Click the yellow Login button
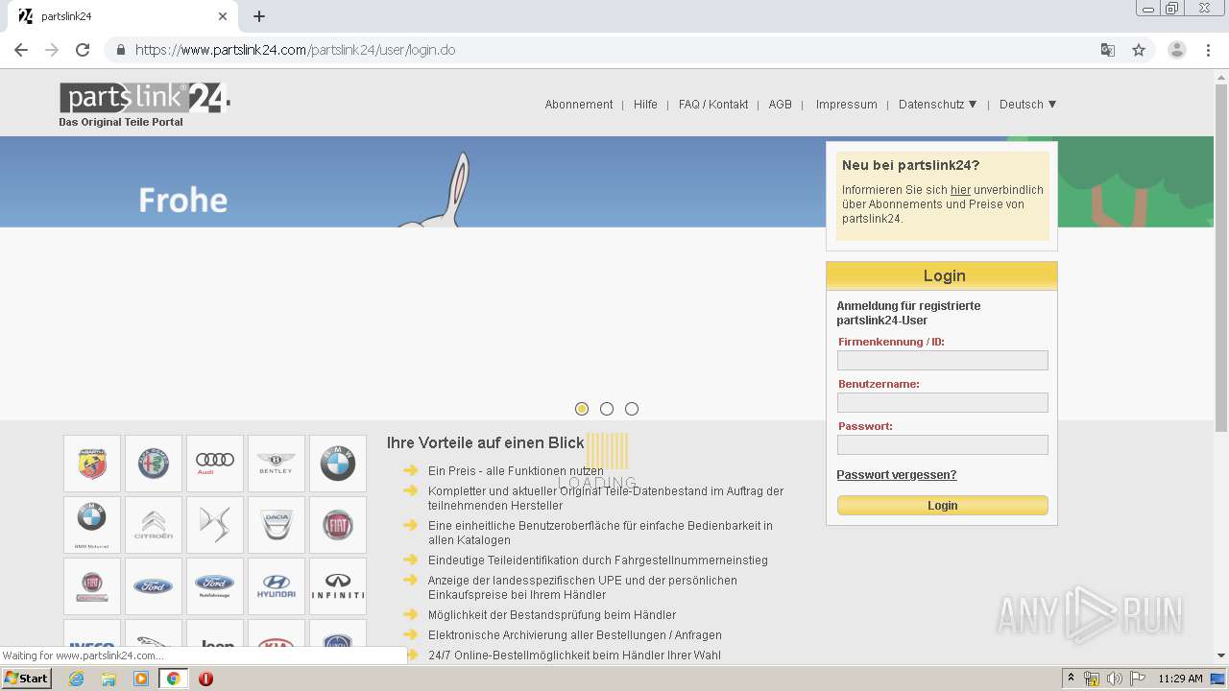Image resolution: width=1229 pixels, height=691 pixels. pos(942,506)
